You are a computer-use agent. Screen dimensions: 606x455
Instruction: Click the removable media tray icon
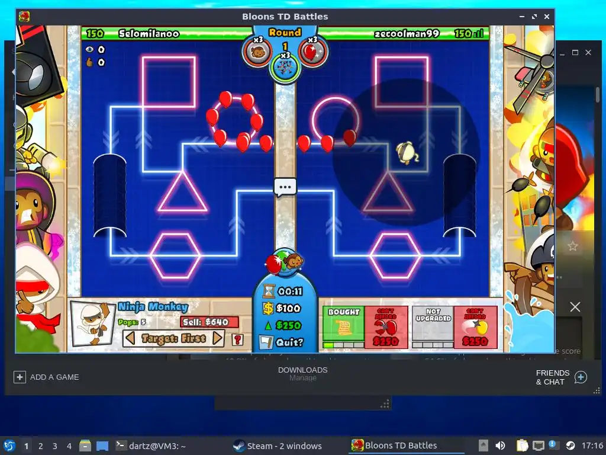483,446
